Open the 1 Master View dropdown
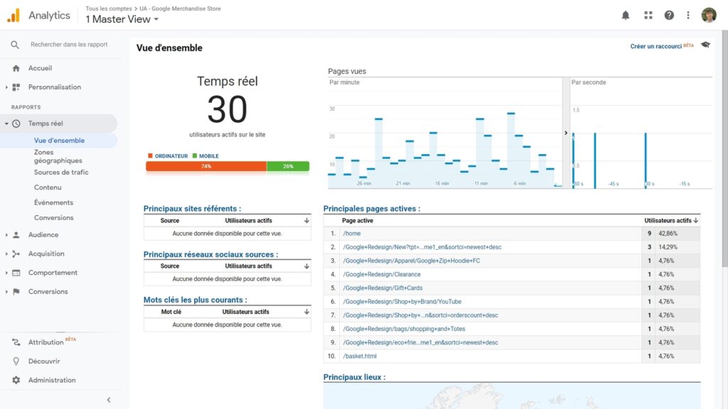728x409 pixels. click(122, 19)
